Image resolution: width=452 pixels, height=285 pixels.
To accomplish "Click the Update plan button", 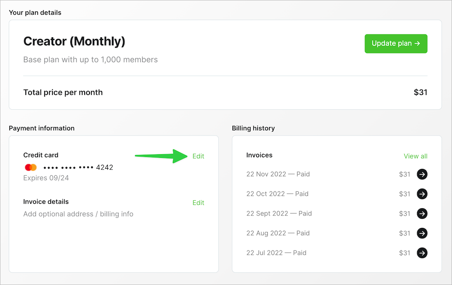I will tap(396, 43).
